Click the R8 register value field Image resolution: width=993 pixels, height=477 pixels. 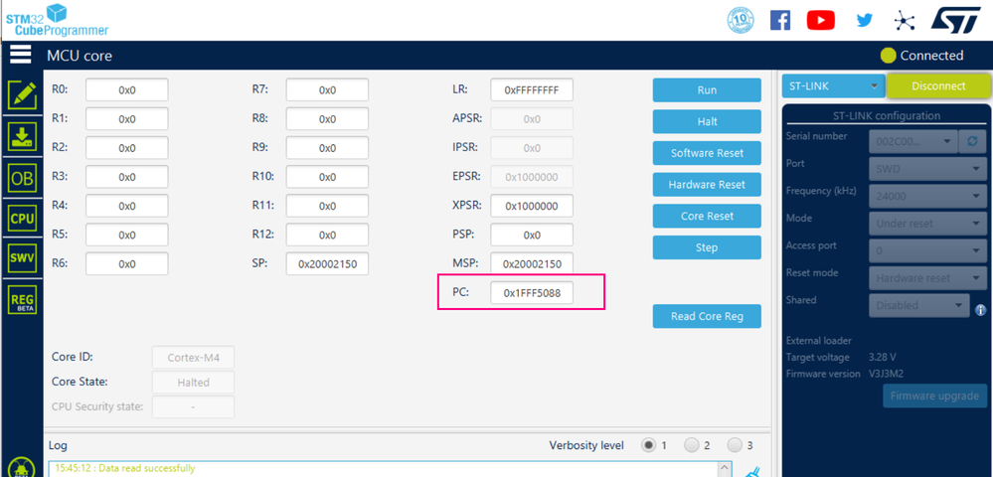pyautogui.click(x=327, y=119)
